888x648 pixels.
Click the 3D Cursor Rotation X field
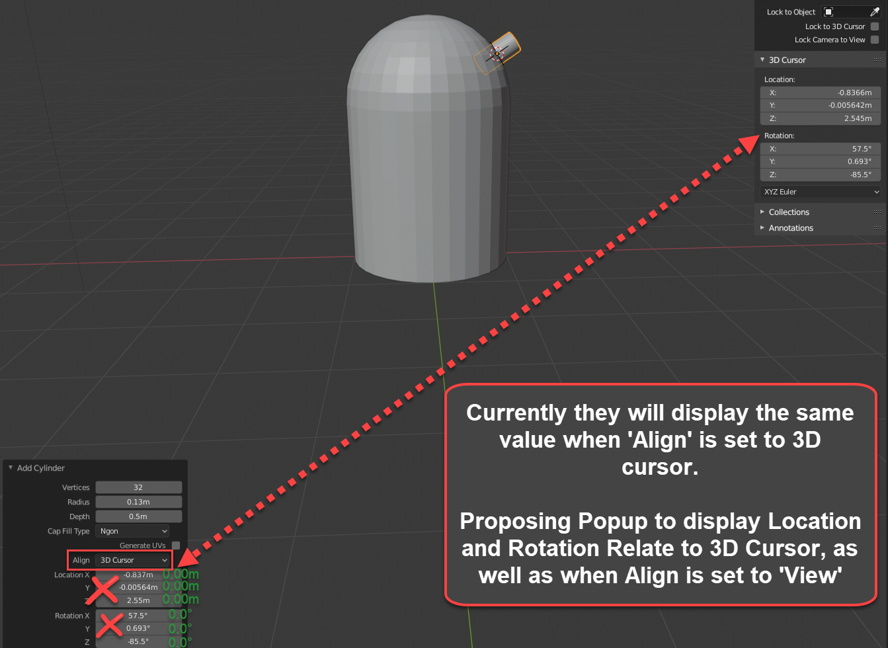coord(821,149)
